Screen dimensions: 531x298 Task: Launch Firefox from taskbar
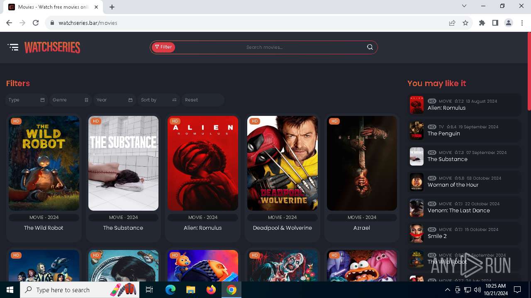click(211, 290)
